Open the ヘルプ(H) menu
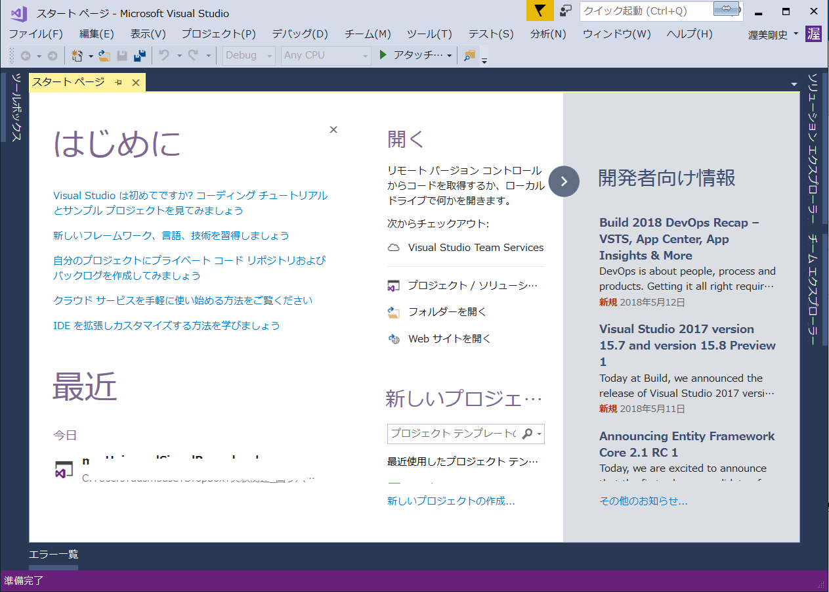The image size is (829, 592). point(689,34)
